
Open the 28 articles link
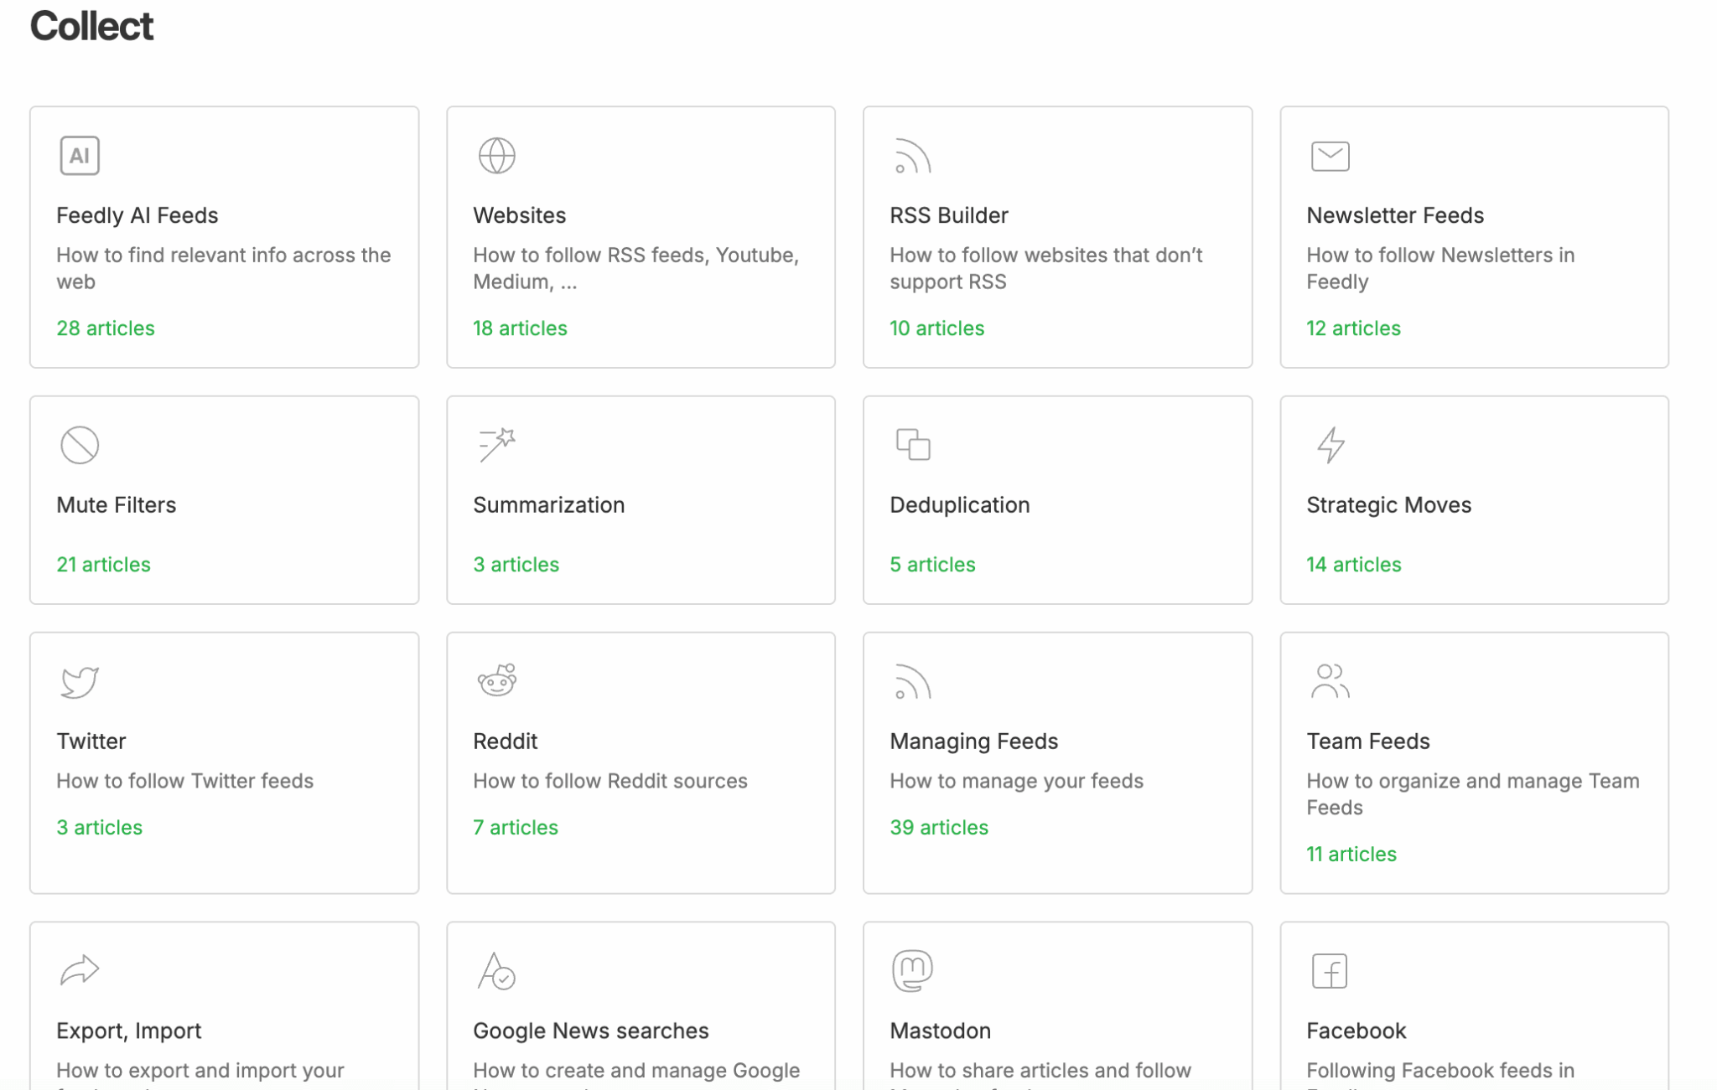[106, 328]
